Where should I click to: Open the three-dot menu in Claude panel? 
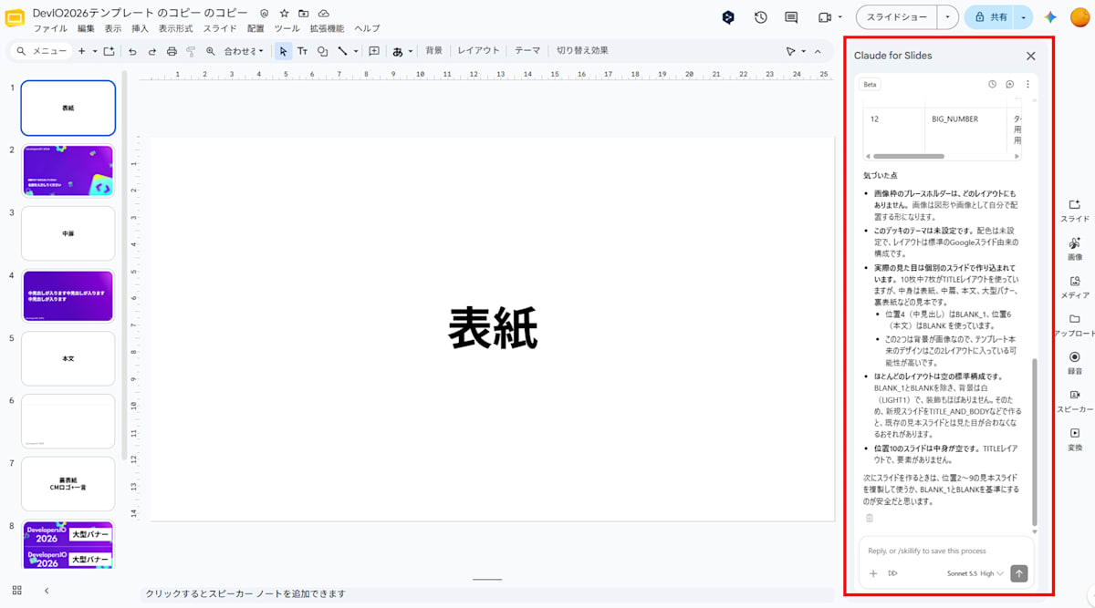pyautogui.click(x=1027, y=84)
